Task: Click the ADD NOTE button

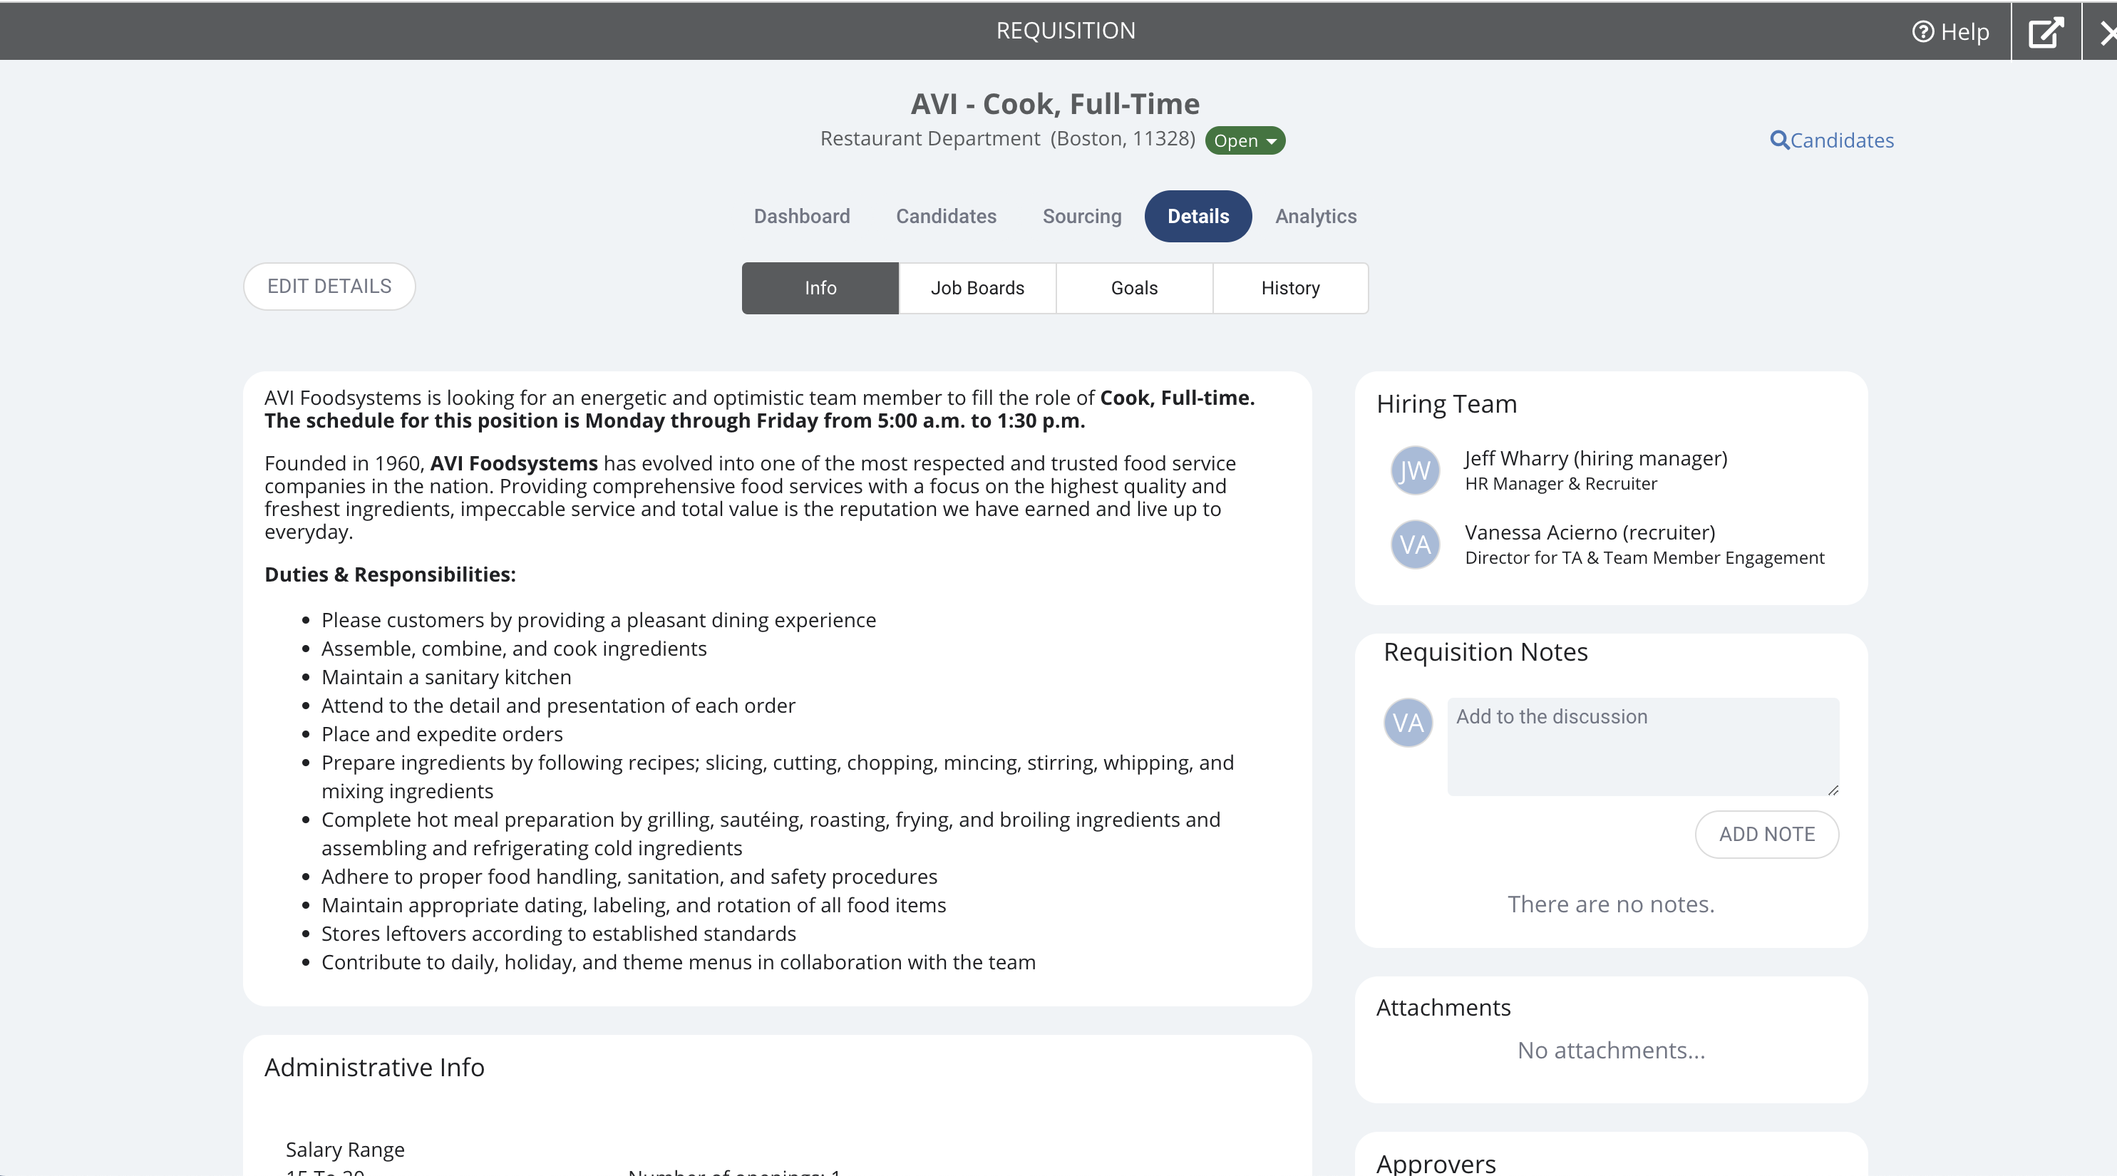Action: (1767, 834)
